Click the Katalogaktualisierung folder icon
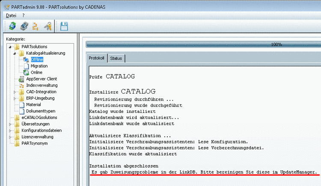The width and height of the screenshot is (321, 186). point(21,53)
